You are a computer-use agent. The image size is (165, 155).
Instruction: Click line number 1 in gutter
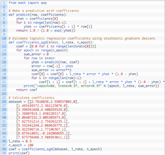tap(4, 3)
